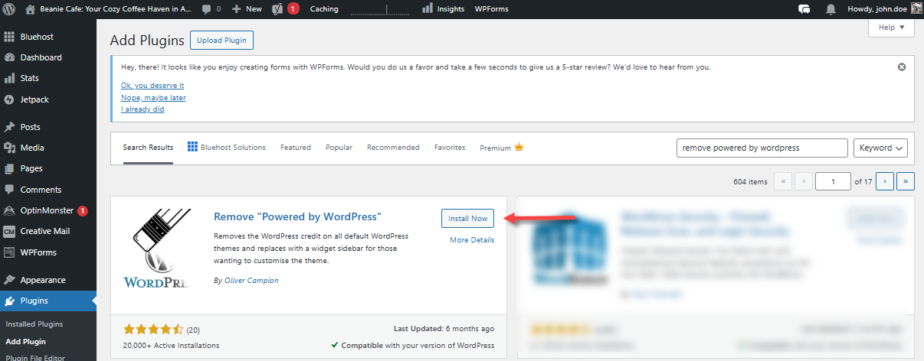Open the Remove "Powered by WordPress" title
Screen dimensions: 924x361
tap(297, 216)
